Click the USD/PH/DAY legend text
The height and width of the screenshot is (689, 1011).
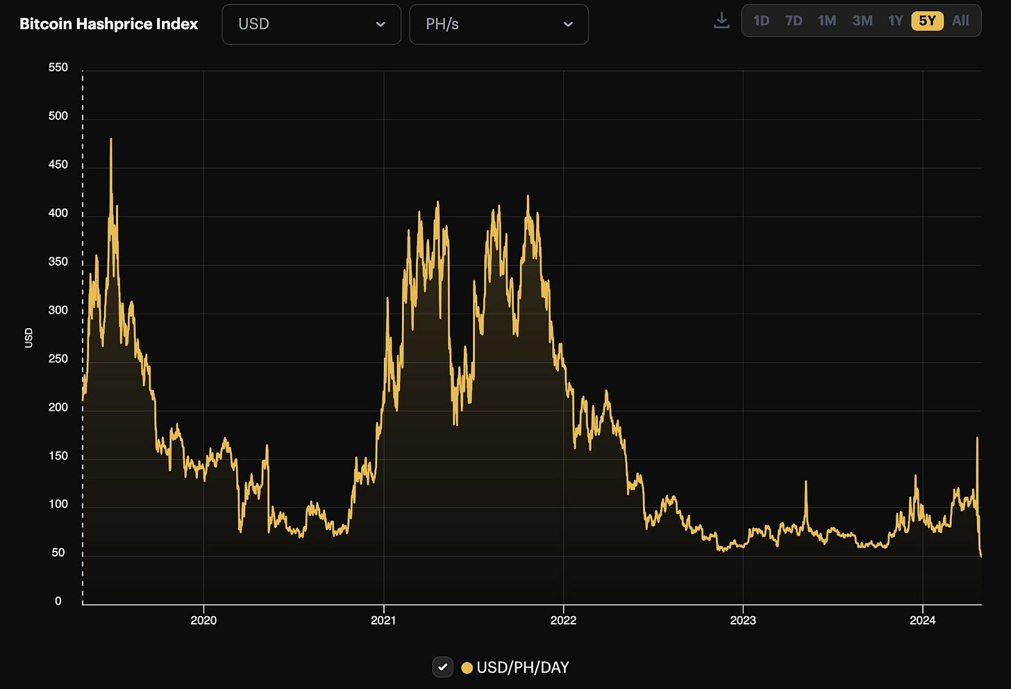click(x=524, y=667)
